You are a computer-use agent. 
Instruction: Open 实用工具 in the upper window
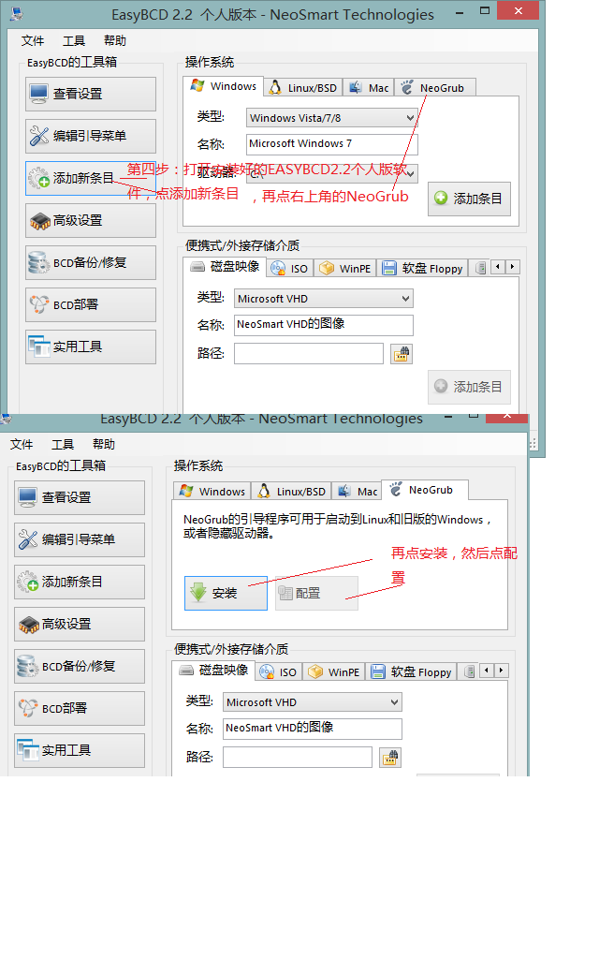coord(91,347)
